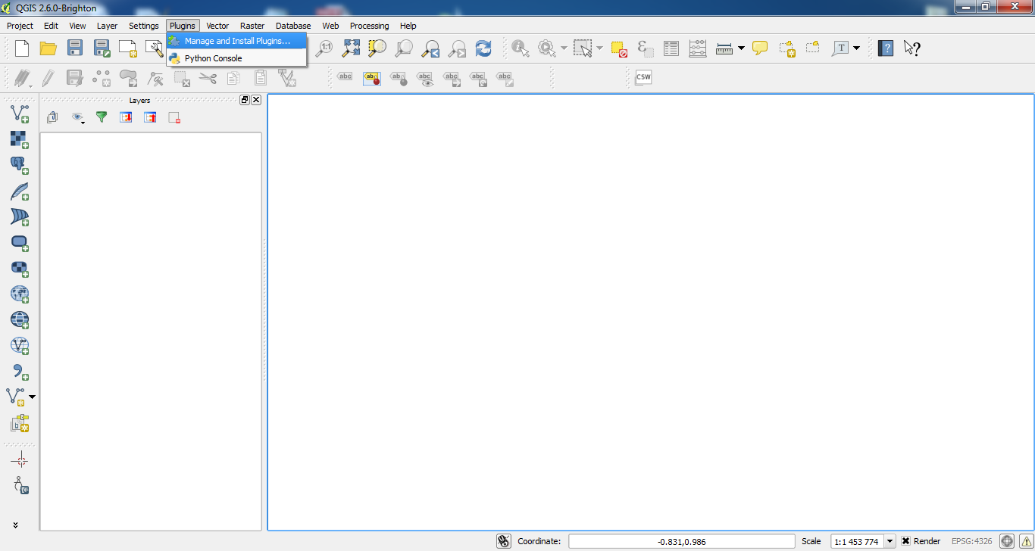Click the Add Vector Layer icon
1035x551 pixels.
pos(19,114)
